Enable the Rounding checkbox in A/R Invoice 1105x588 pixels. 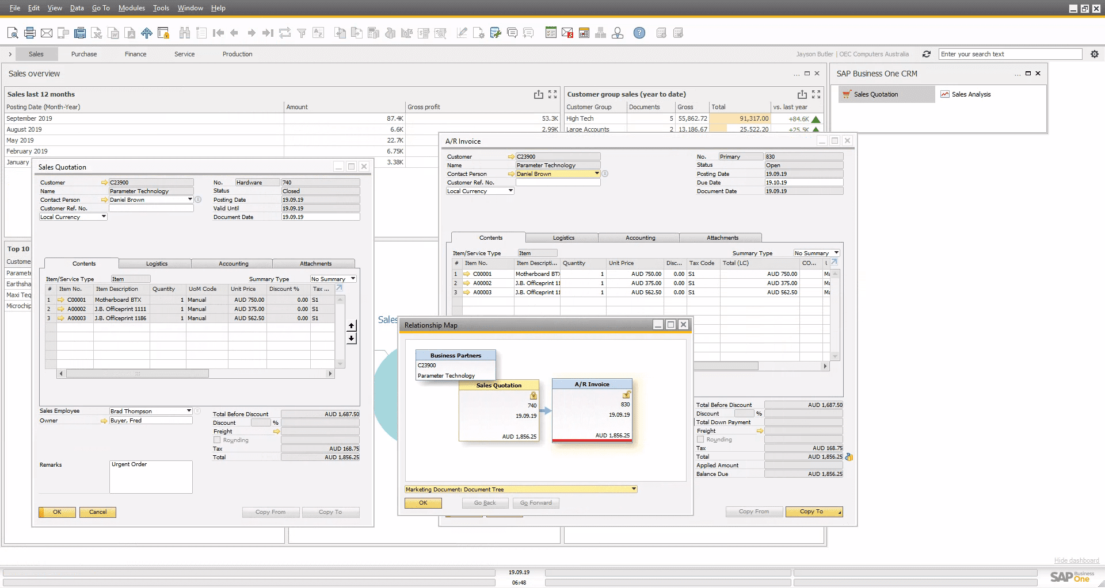tap(700, 439)
